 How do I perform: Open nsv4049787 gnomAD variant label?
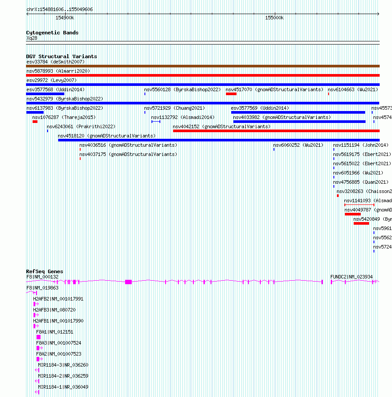pos(368,210)
